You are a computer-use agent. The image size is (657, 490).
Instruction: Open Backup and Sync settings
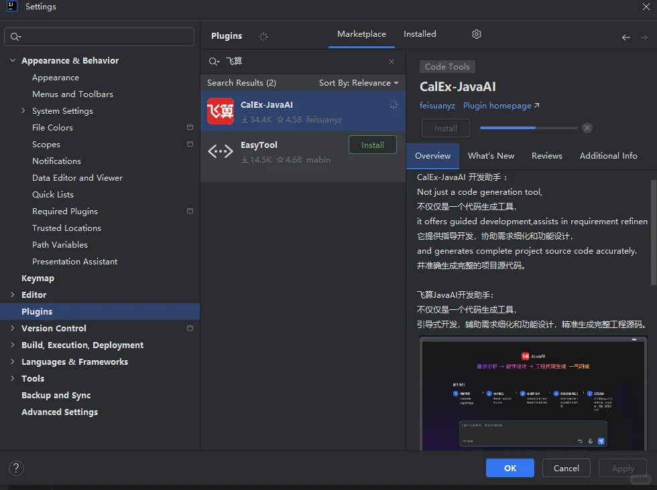point(56,396)
